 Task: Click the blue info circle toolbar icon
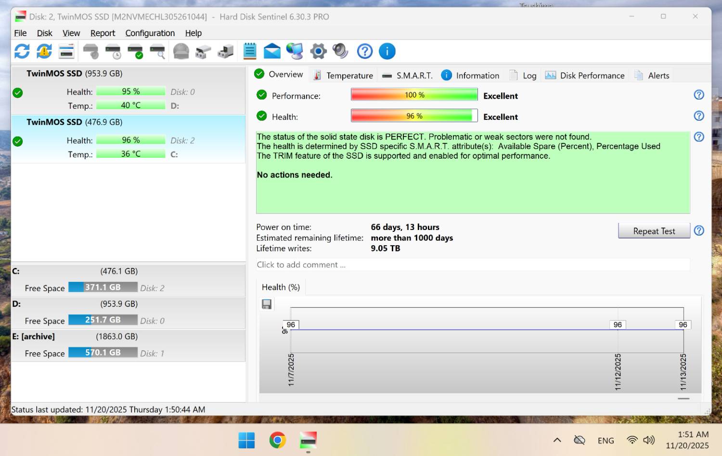coord(387,51)
